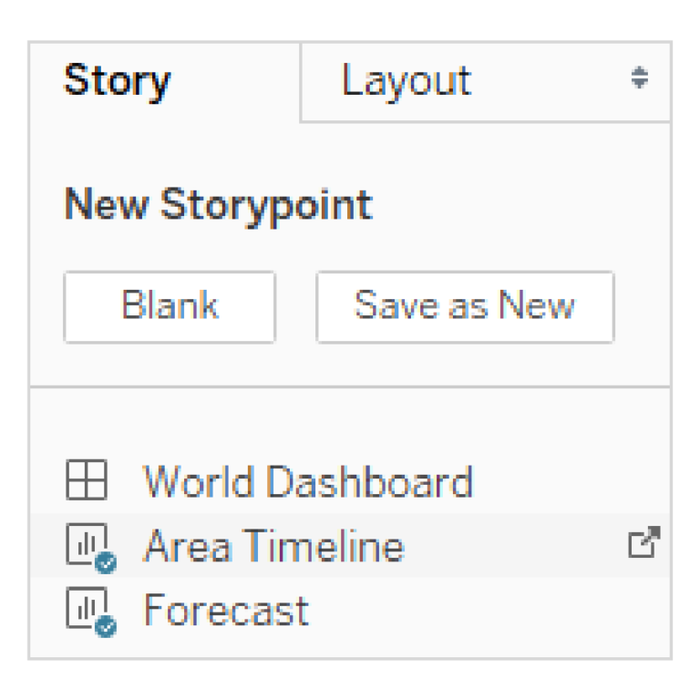Click the Forecast sheet chart icon
700x700 pixels.
(87, 608)
